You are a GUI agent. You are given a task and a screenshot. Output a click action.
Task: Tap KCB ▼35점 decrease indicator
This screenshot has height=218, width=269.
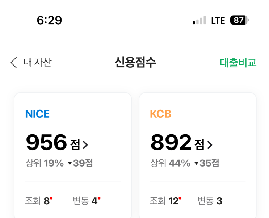[x=206, y=163]
